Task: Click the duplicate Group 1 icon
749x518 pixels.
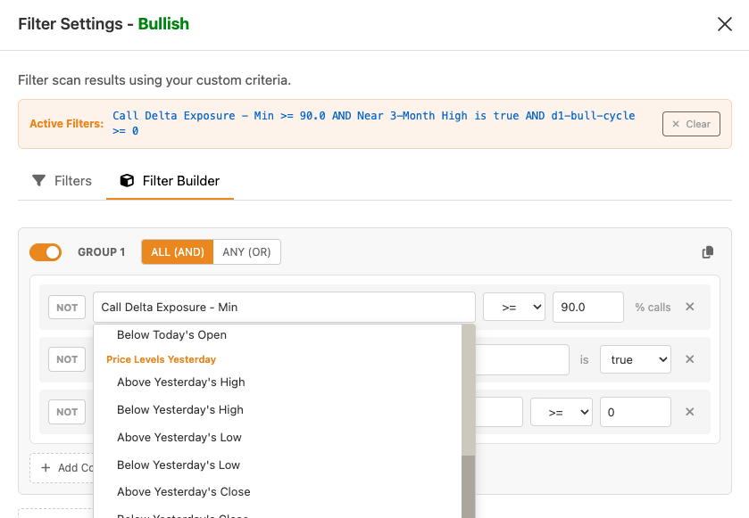Action: tap(708, 252)
